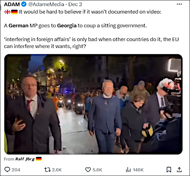Click the 204 replies count
Viewport: 190px width, 176px height.
16,170
